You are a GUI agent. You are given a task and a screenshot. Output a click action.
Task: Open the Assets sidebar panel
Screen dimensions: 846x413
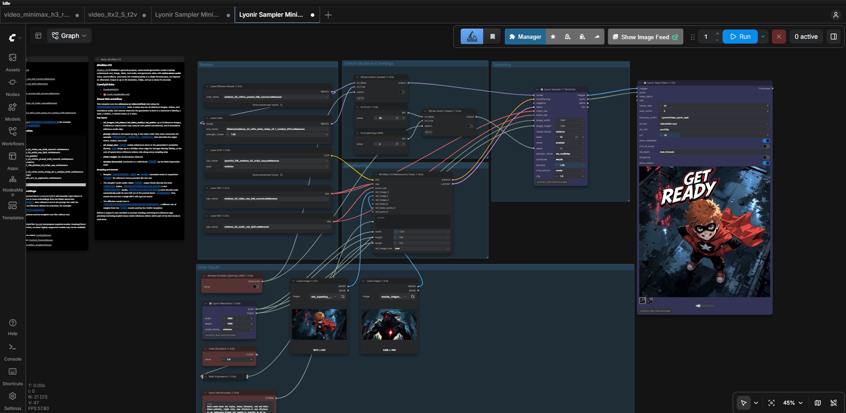coord(12,63)
